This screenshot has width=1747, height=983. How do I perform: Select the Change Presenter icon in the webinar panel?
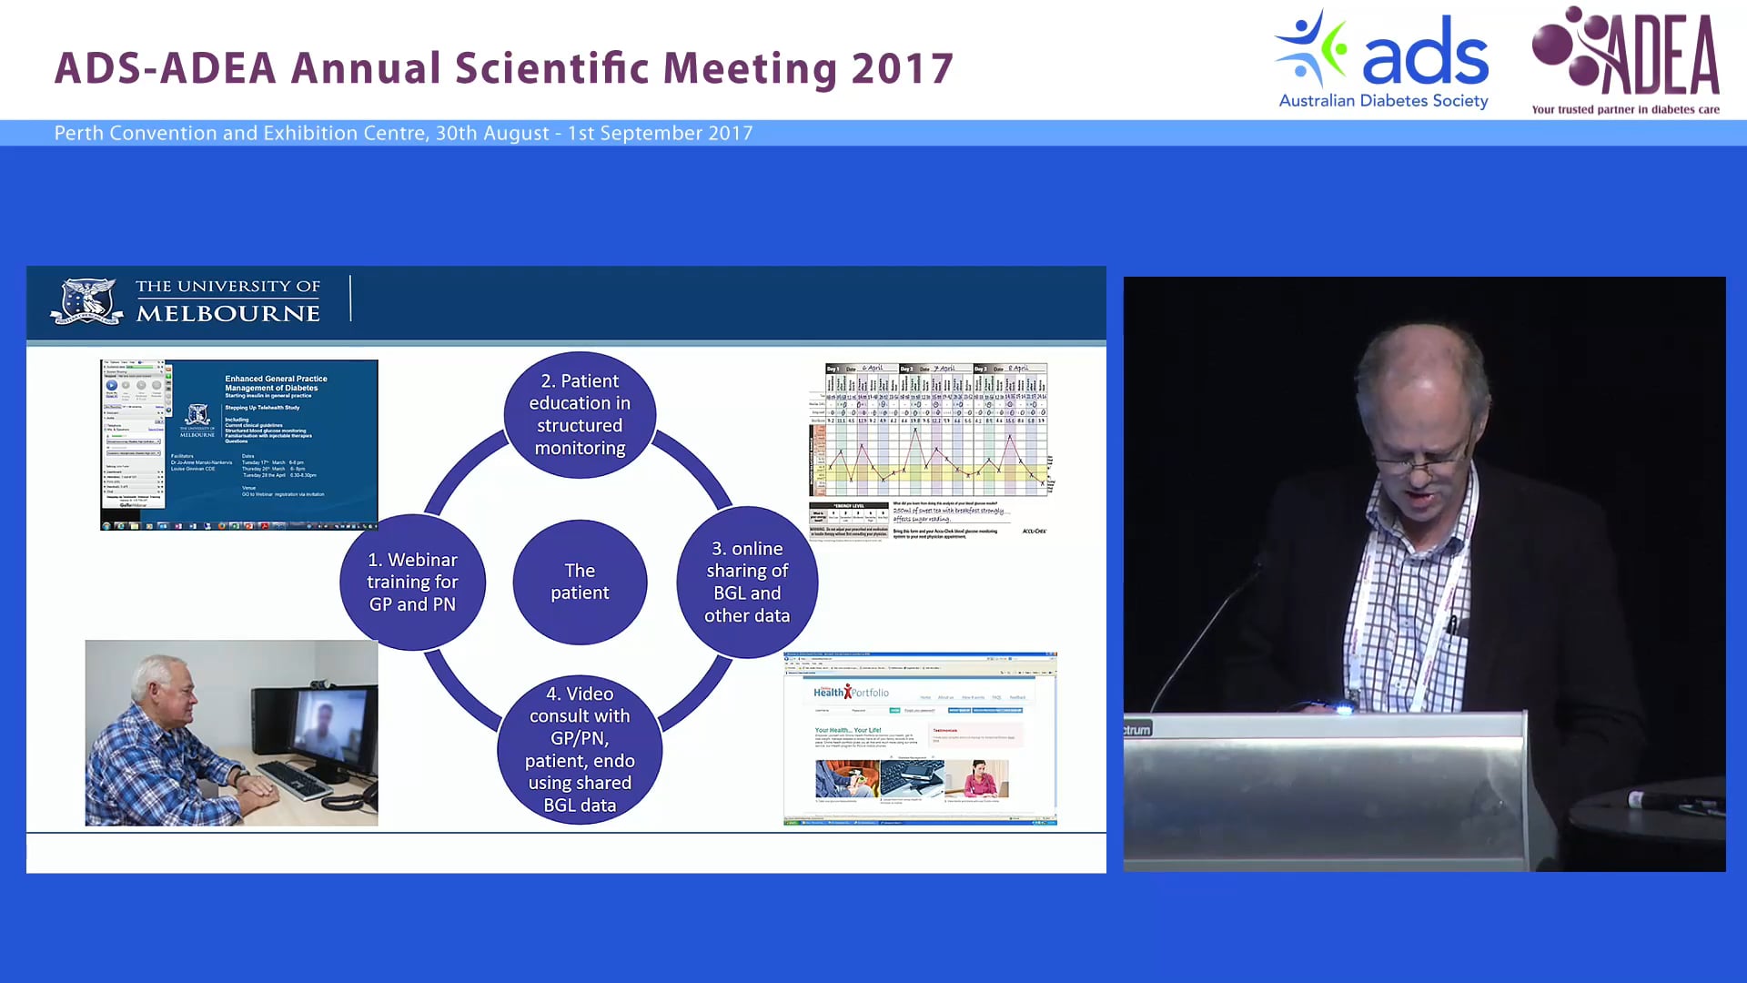click(x=157, y=386)
